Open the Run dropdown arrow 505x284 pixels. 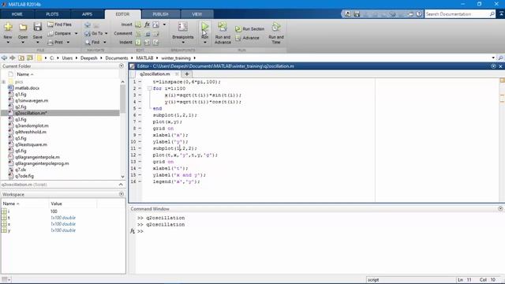(205, 43)
